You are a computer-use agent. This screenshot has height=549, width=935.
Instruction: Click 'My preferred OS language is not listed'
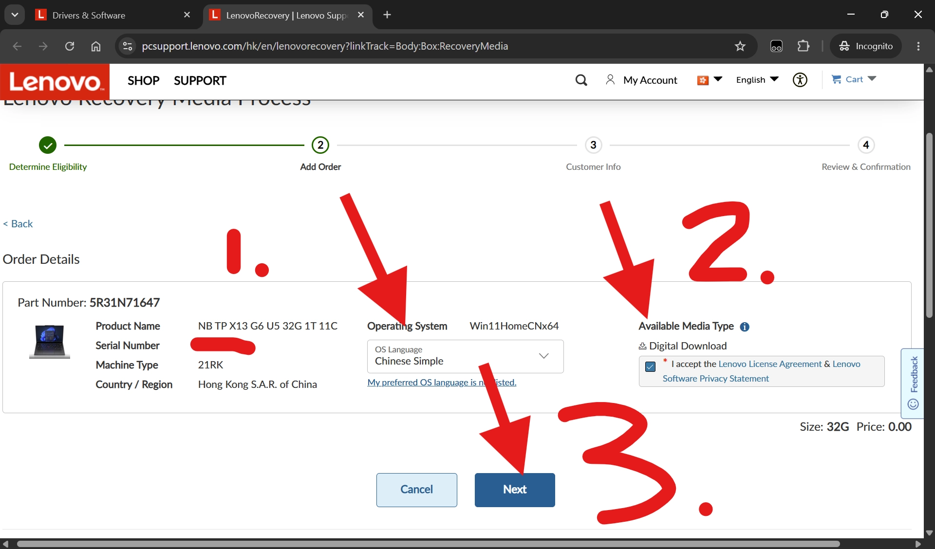(x=442, y=383)
